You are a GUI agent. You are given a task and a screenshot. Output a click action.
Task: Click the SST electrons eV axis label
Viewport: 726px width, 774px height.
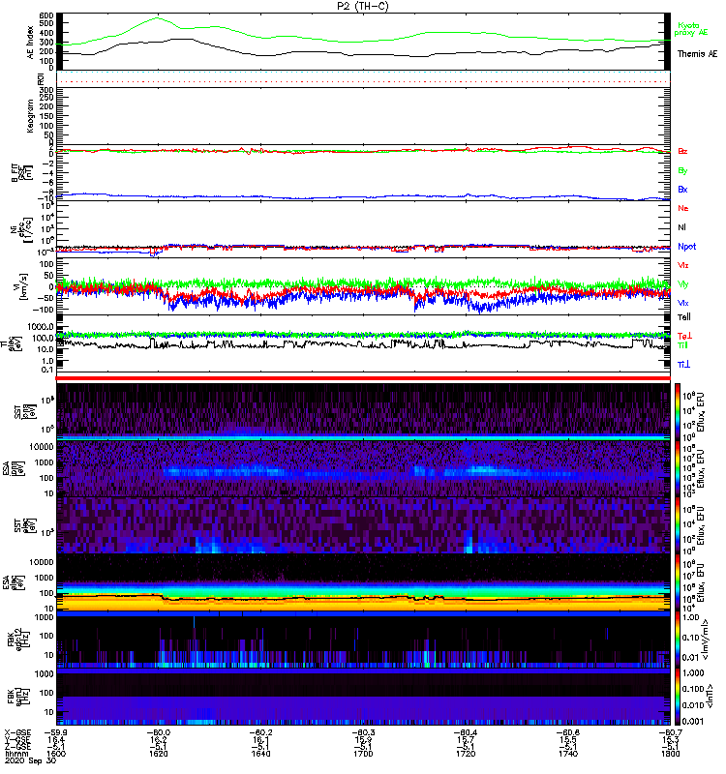(x=25, y=525)
